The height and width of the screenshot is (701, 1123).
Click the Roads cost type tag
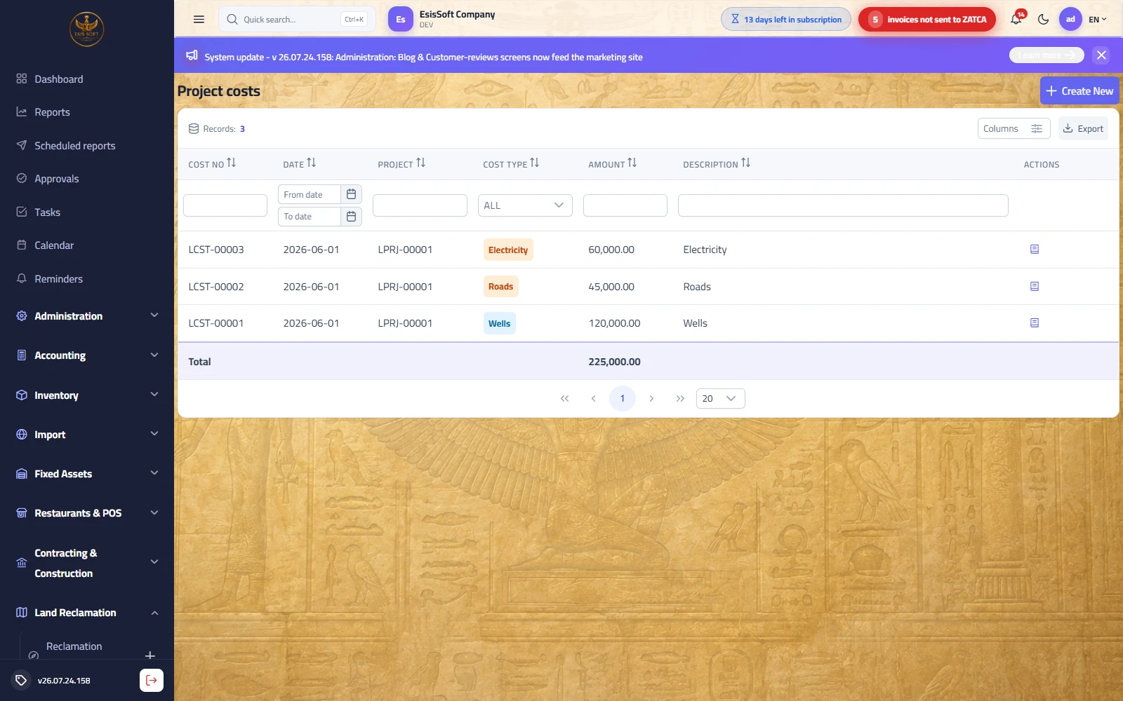pyautogui.click(x=500, y=286)
